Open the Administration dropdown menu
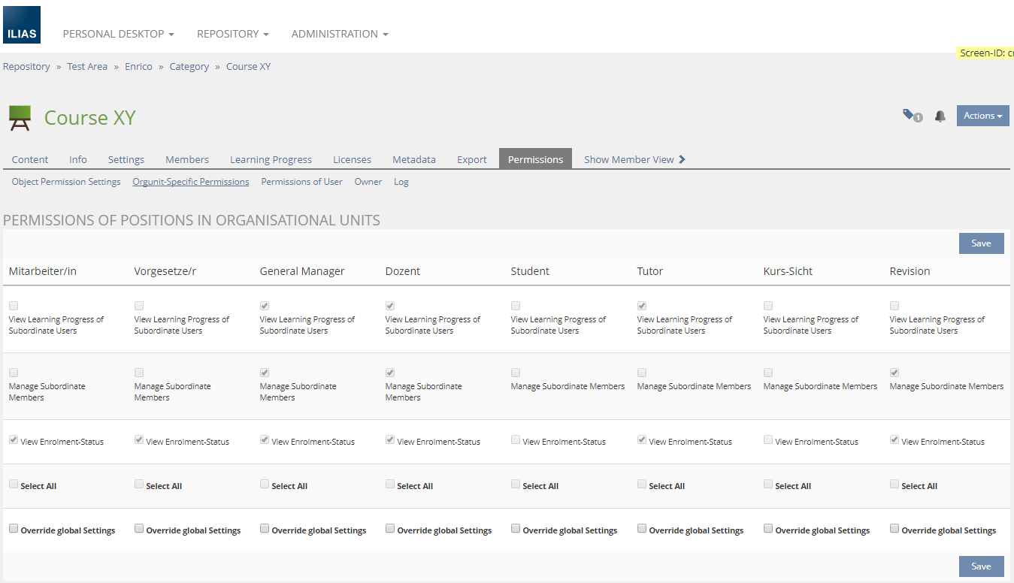The image size is (1014, 583). click(x=339, y=34)
